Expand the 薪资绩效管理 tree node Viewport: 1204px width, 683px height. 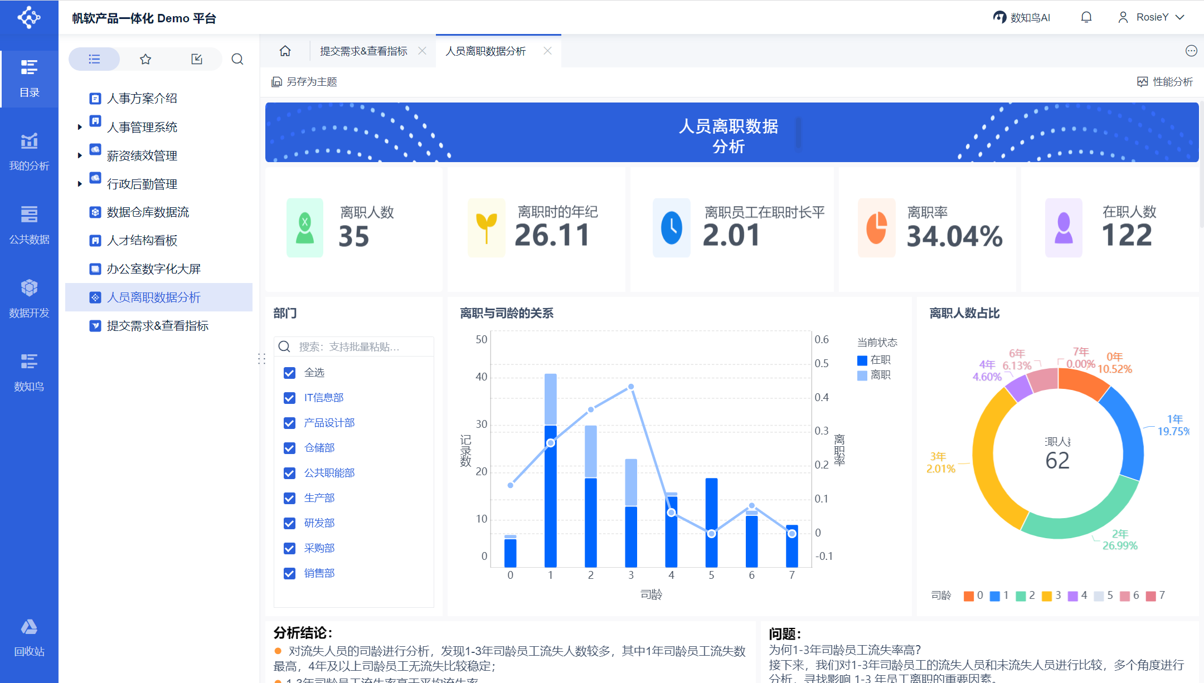pos(80,155)
